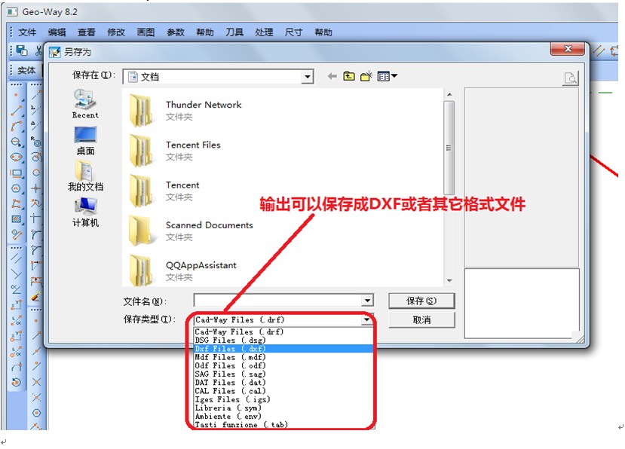
Task: Click the file list vertical scrollbar
Action: [449, 151]
